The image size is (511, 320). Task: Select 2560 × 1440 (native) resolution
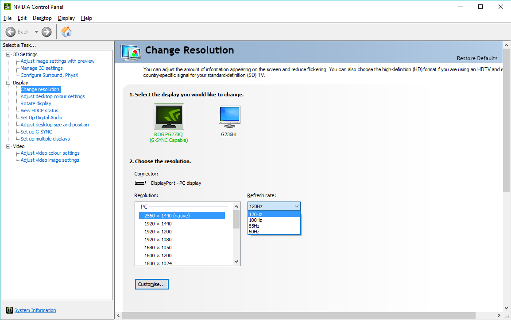pyautogui.click(x=182, y=216)
